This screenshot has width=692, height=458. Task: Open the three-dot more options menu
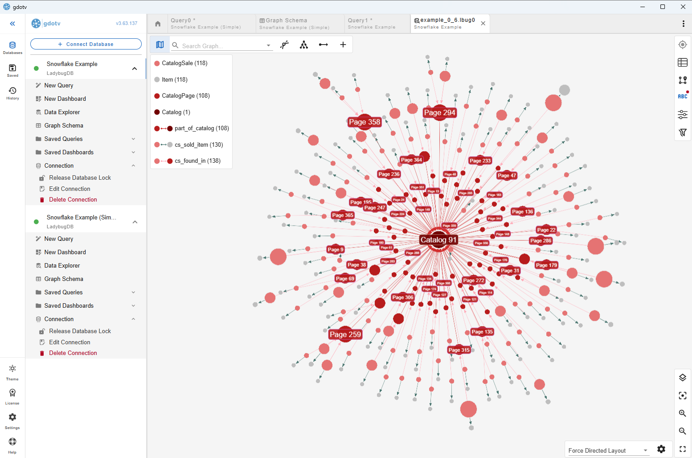[x=684, y=24]
